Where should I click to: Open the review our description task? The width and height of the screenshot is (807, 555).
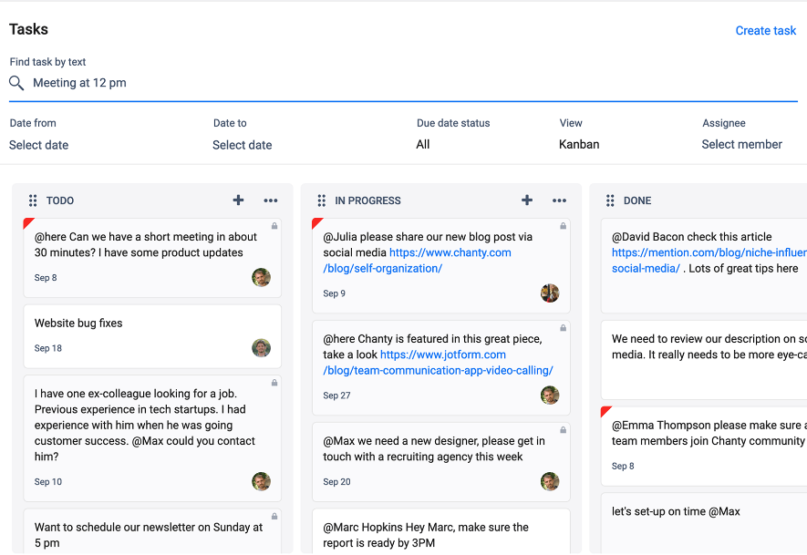pos(704,360)
